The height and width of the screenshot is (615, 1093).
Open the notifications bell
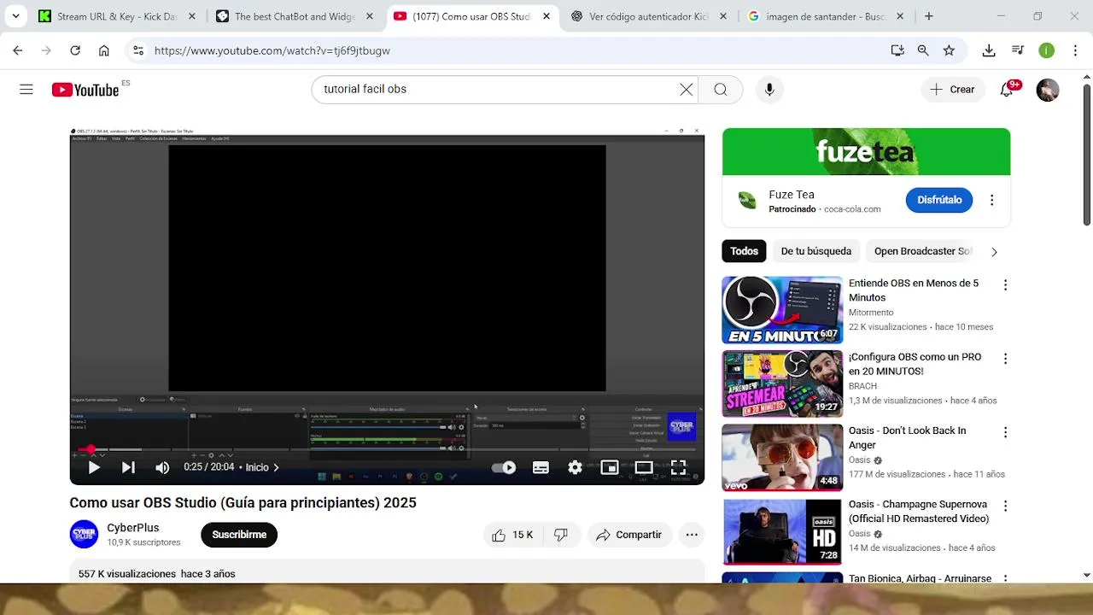[1007, 90]
